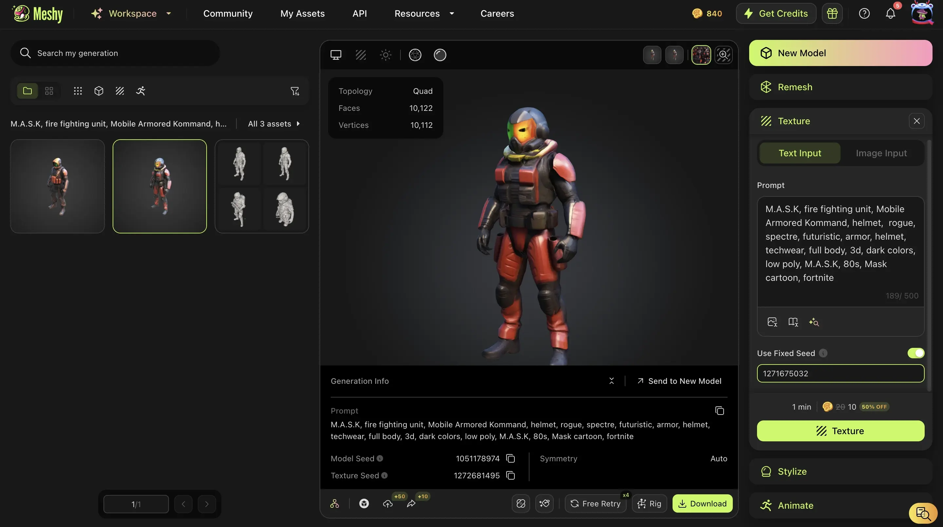
Task: Start texturing with the Texture button
Action: 840,431
